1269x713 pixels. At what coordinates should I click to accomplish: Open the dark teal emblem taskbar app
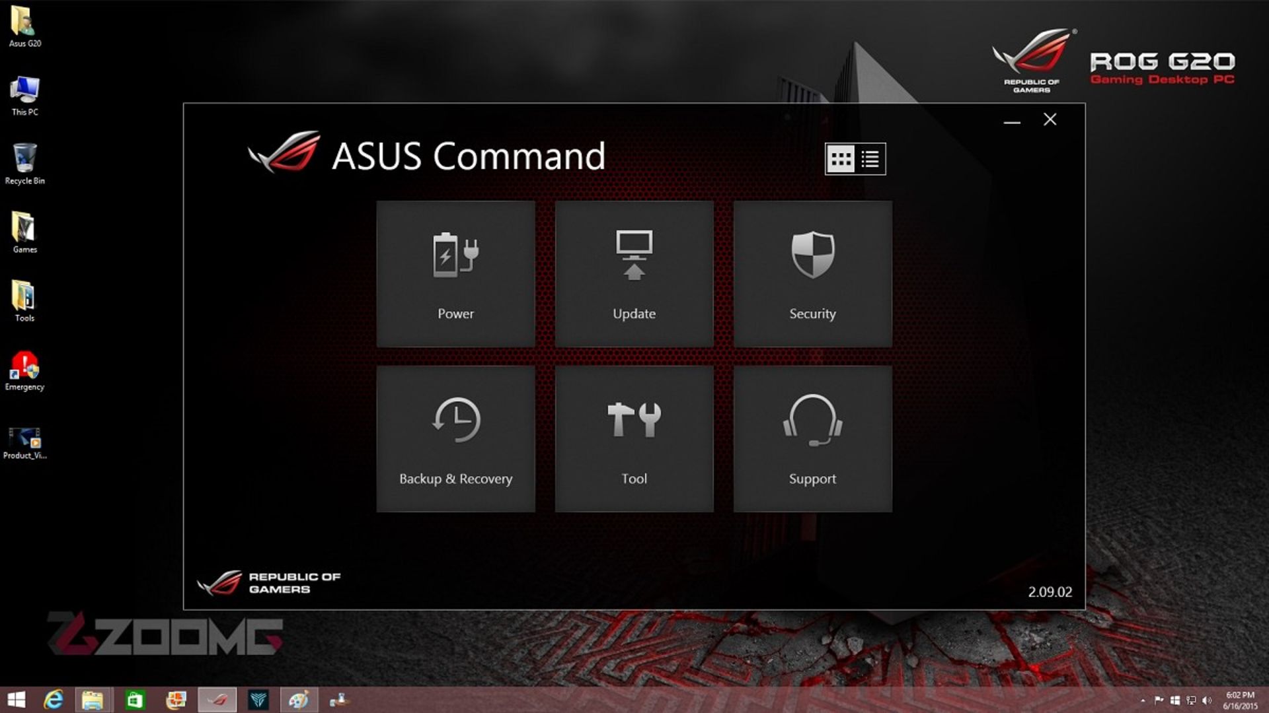[x=258, y=700]
